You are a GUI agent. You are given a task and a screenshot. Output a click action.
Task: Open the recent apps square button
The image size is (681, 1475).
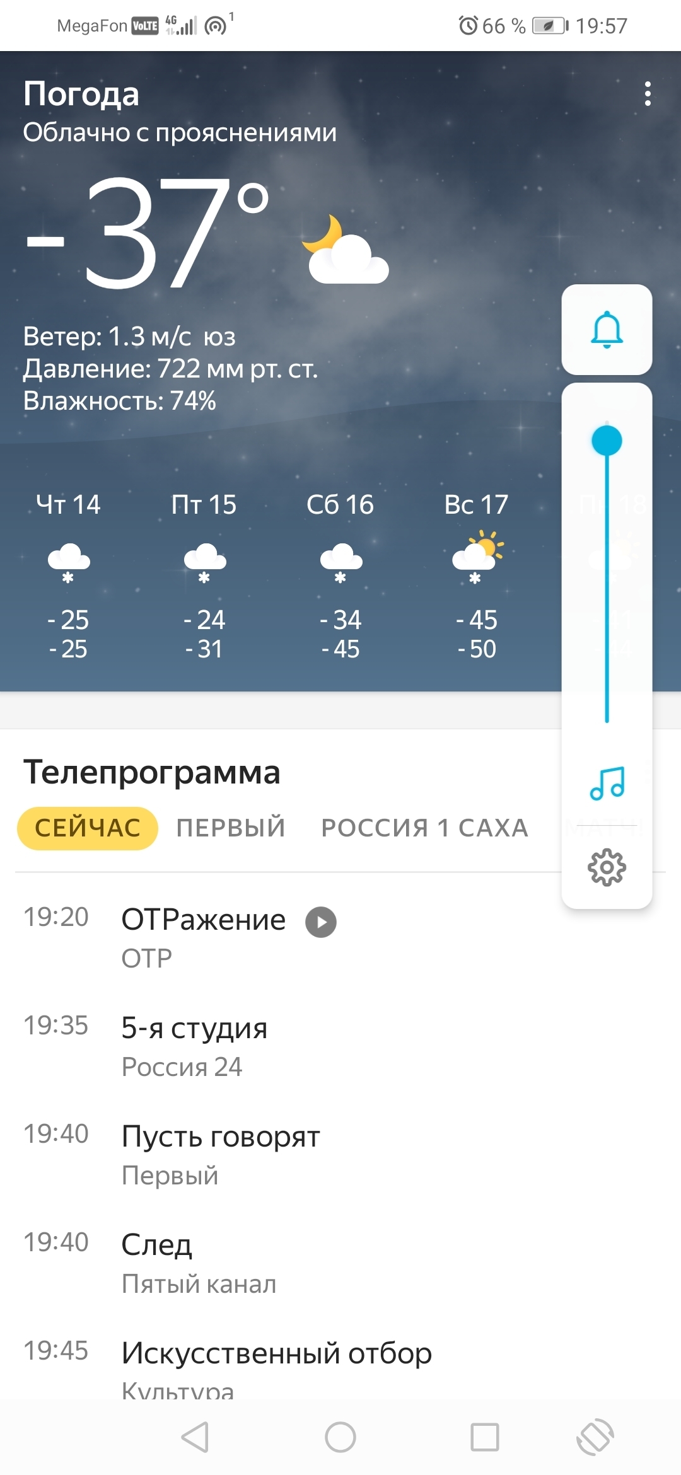tap(485, 1437)
